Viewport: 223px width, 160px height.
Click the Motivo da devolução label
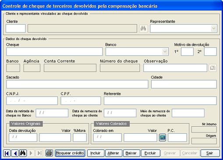click(191, 45)
